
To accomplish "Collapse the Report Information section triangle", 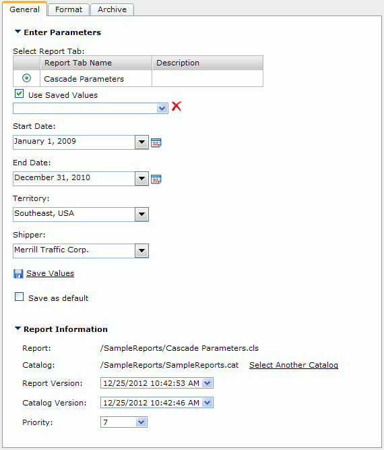I will pyautogui.click(x=18, y=329).
